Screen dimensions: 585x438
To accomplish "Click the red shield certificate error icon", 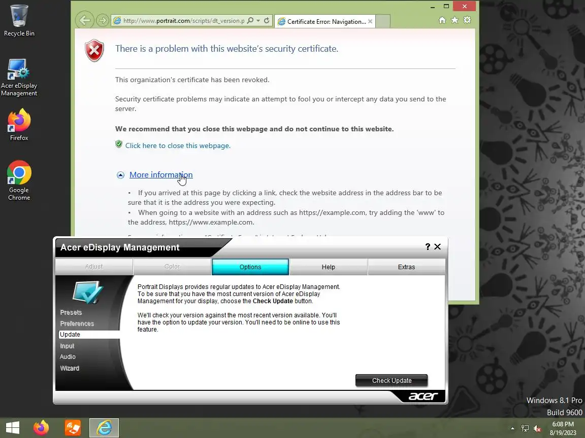I will (94, 50).
